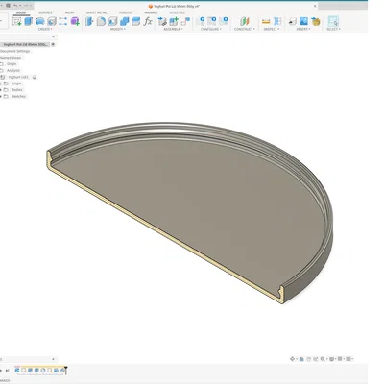Click the Offset Plane construct icon
This screenshot has width=384, height=384.
pos(245,21)
